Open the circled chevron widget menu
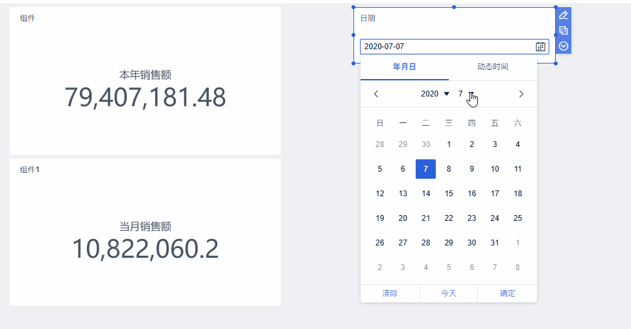Viewport: 631px width, 329px height. click(x=564, y=46)
